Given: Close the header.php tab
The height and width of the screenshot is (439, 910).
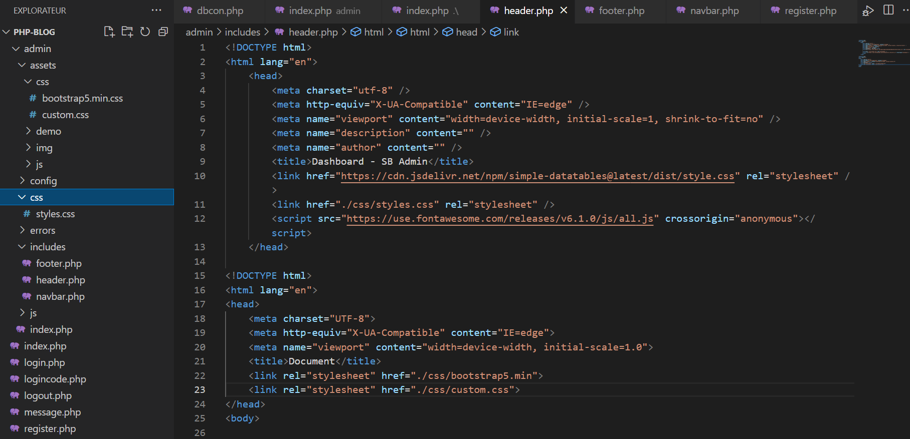Looking at the screenshot, I should coord(564,11).
